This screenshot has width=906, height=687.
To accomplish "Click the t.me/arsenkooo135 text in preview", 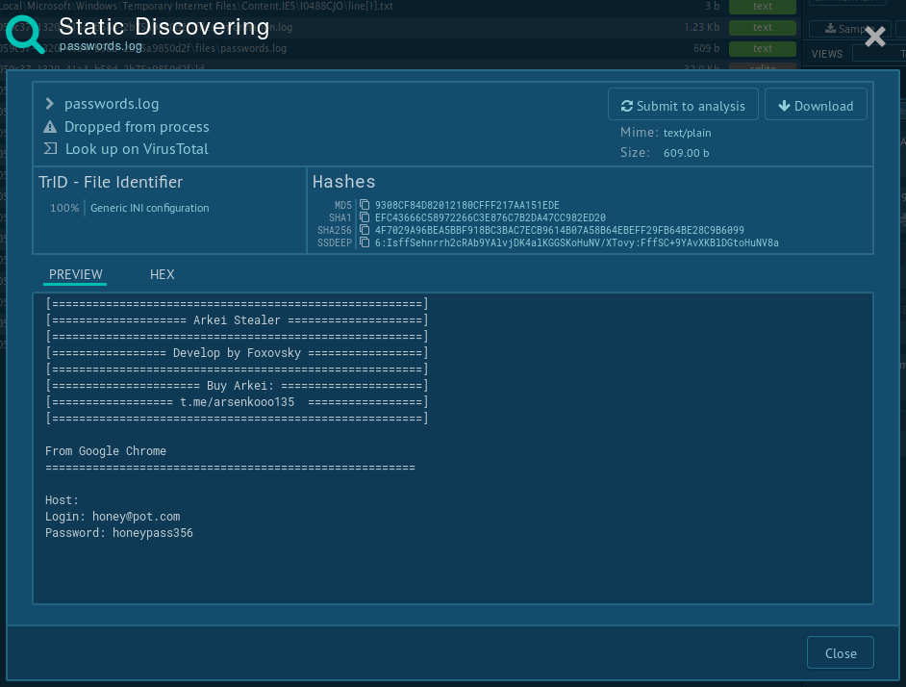I will pyautogui.click(x=237, y=401).
